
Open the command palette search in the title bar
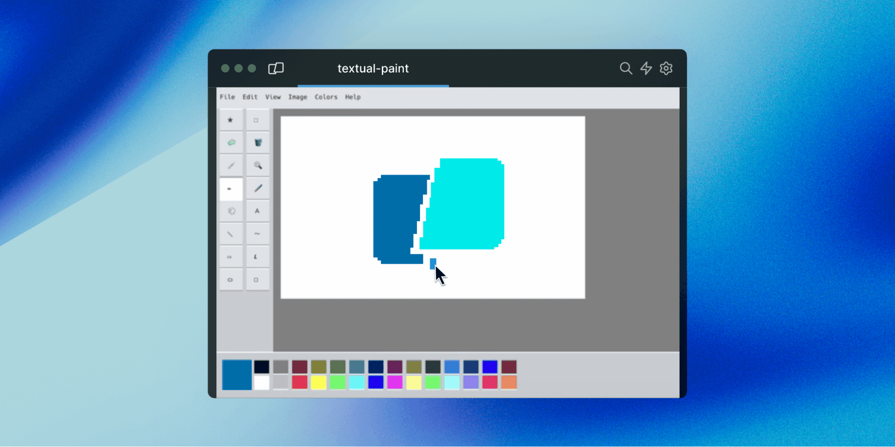pos(626,68)
